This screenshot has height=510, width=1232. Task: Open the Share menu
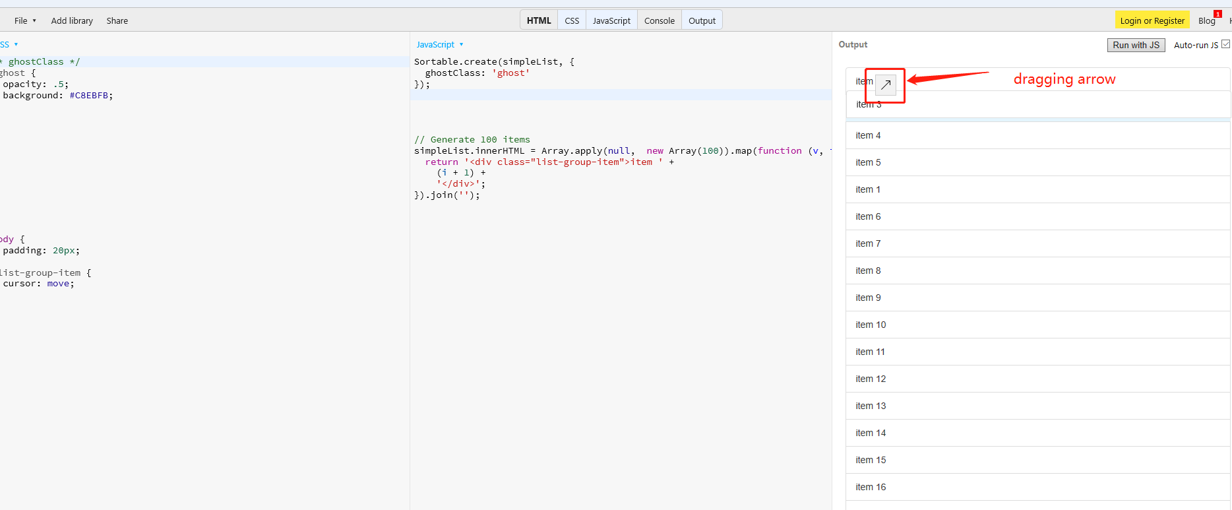[x=117, y=20]
